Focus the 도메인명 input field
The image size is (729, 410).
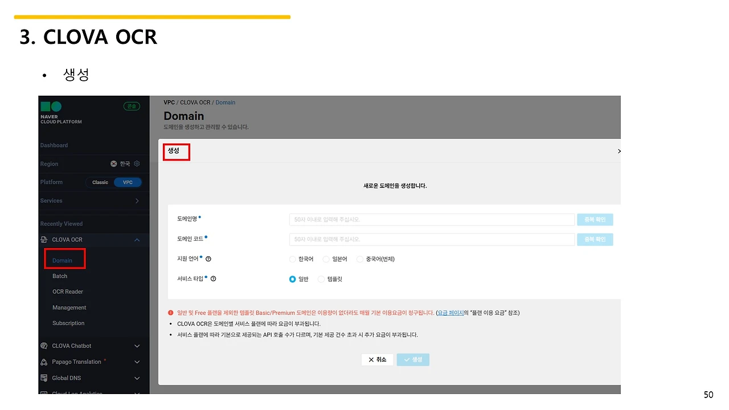pos(432,220)
